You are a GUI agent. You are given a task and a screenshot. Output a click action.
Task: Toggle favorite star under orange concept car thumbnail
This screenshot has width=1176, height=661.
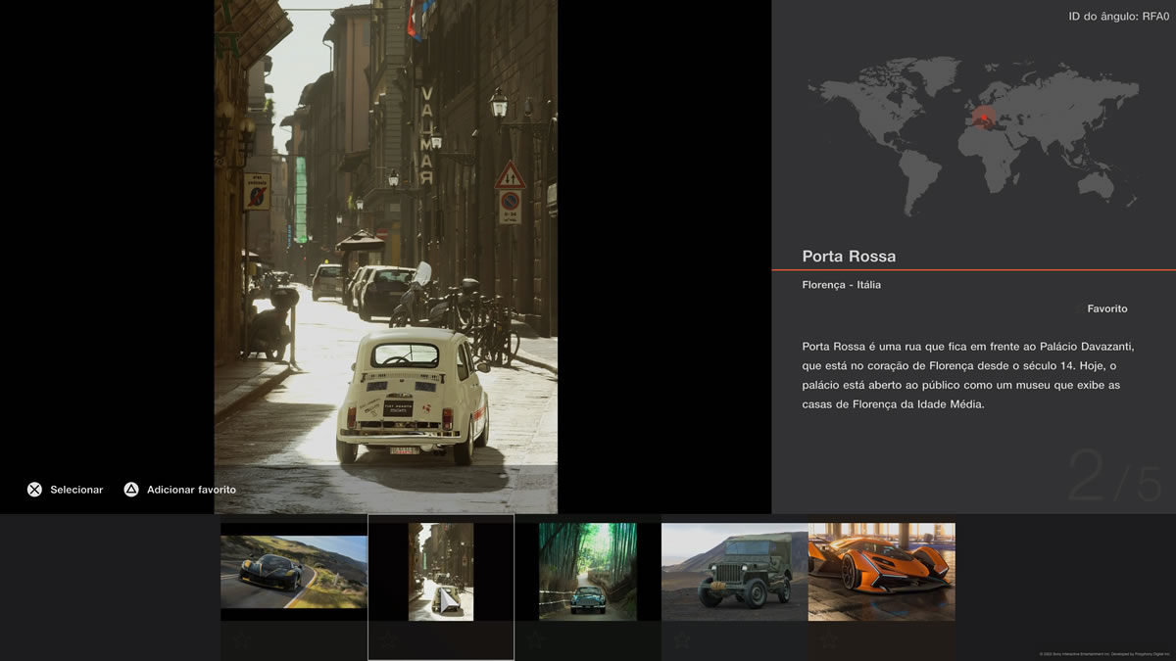click(x=830, y=640)
